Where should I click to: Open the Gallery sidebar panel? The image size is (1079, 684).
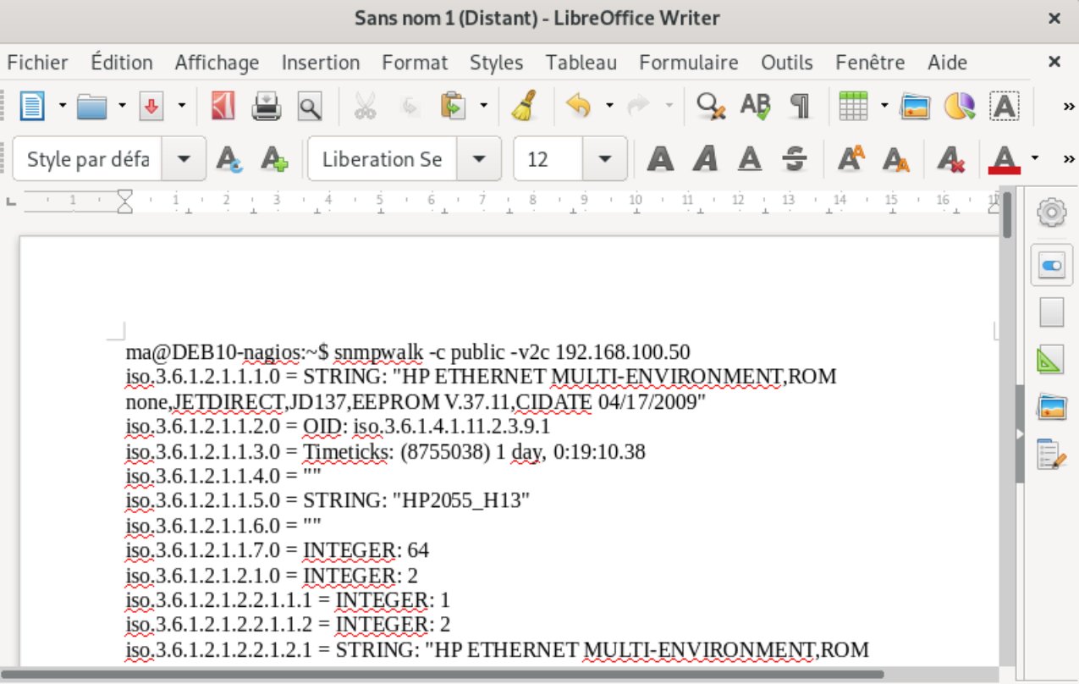click(x=1051, y=408)
